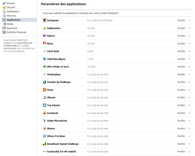This screenshot has height=156, width=195.
Task: Click the Top Friends star icon
Action: (x=45, y=105)
